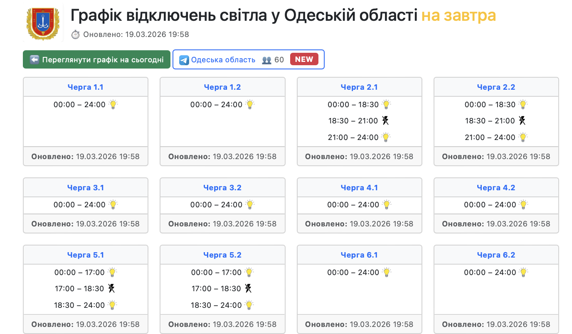The height and width of the screenshot is (334, 572).
Task: Click the no-power icon in the Черга 2.1 card
Action: [x=386, y=121]
